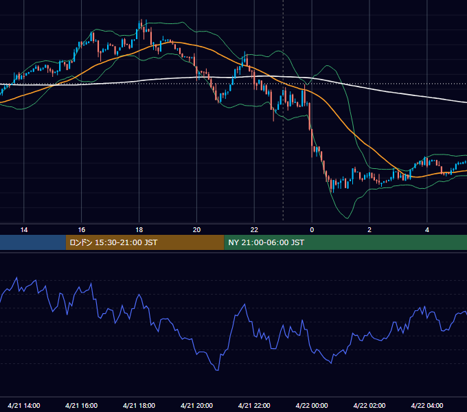The image size is (467, 412).
Task: Click the NY 21:00-06:00 JST session bar
Action: (x=345, y=242)
